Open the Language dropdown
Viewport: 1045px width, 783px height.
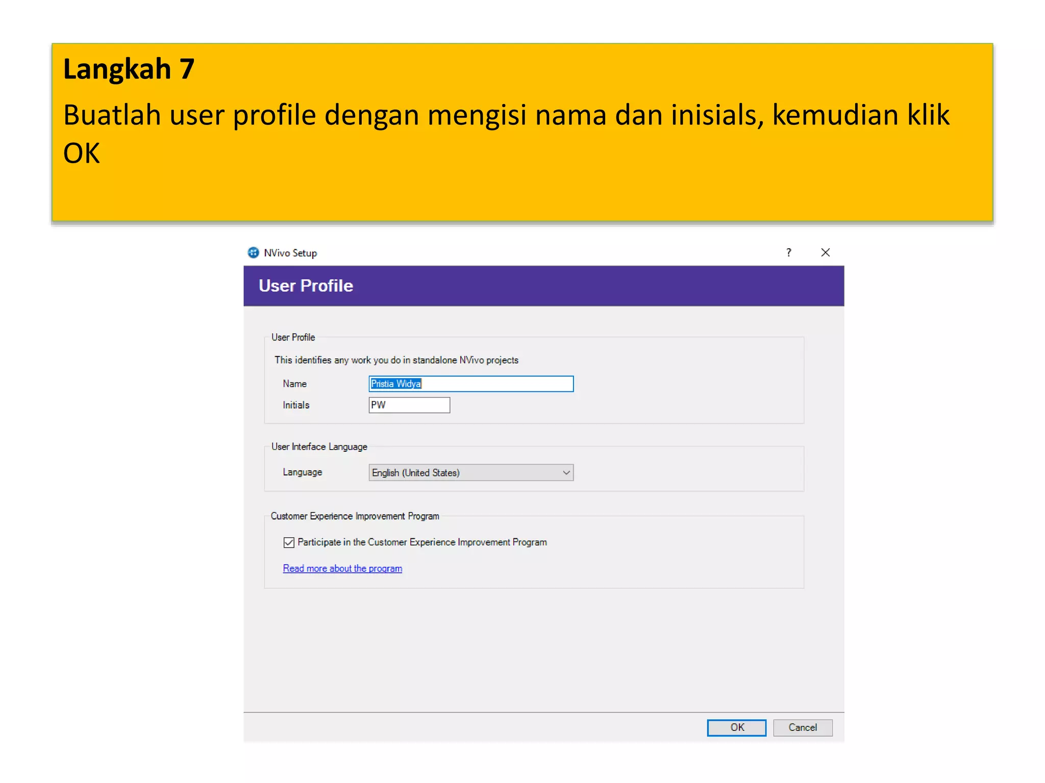[471, 473]
